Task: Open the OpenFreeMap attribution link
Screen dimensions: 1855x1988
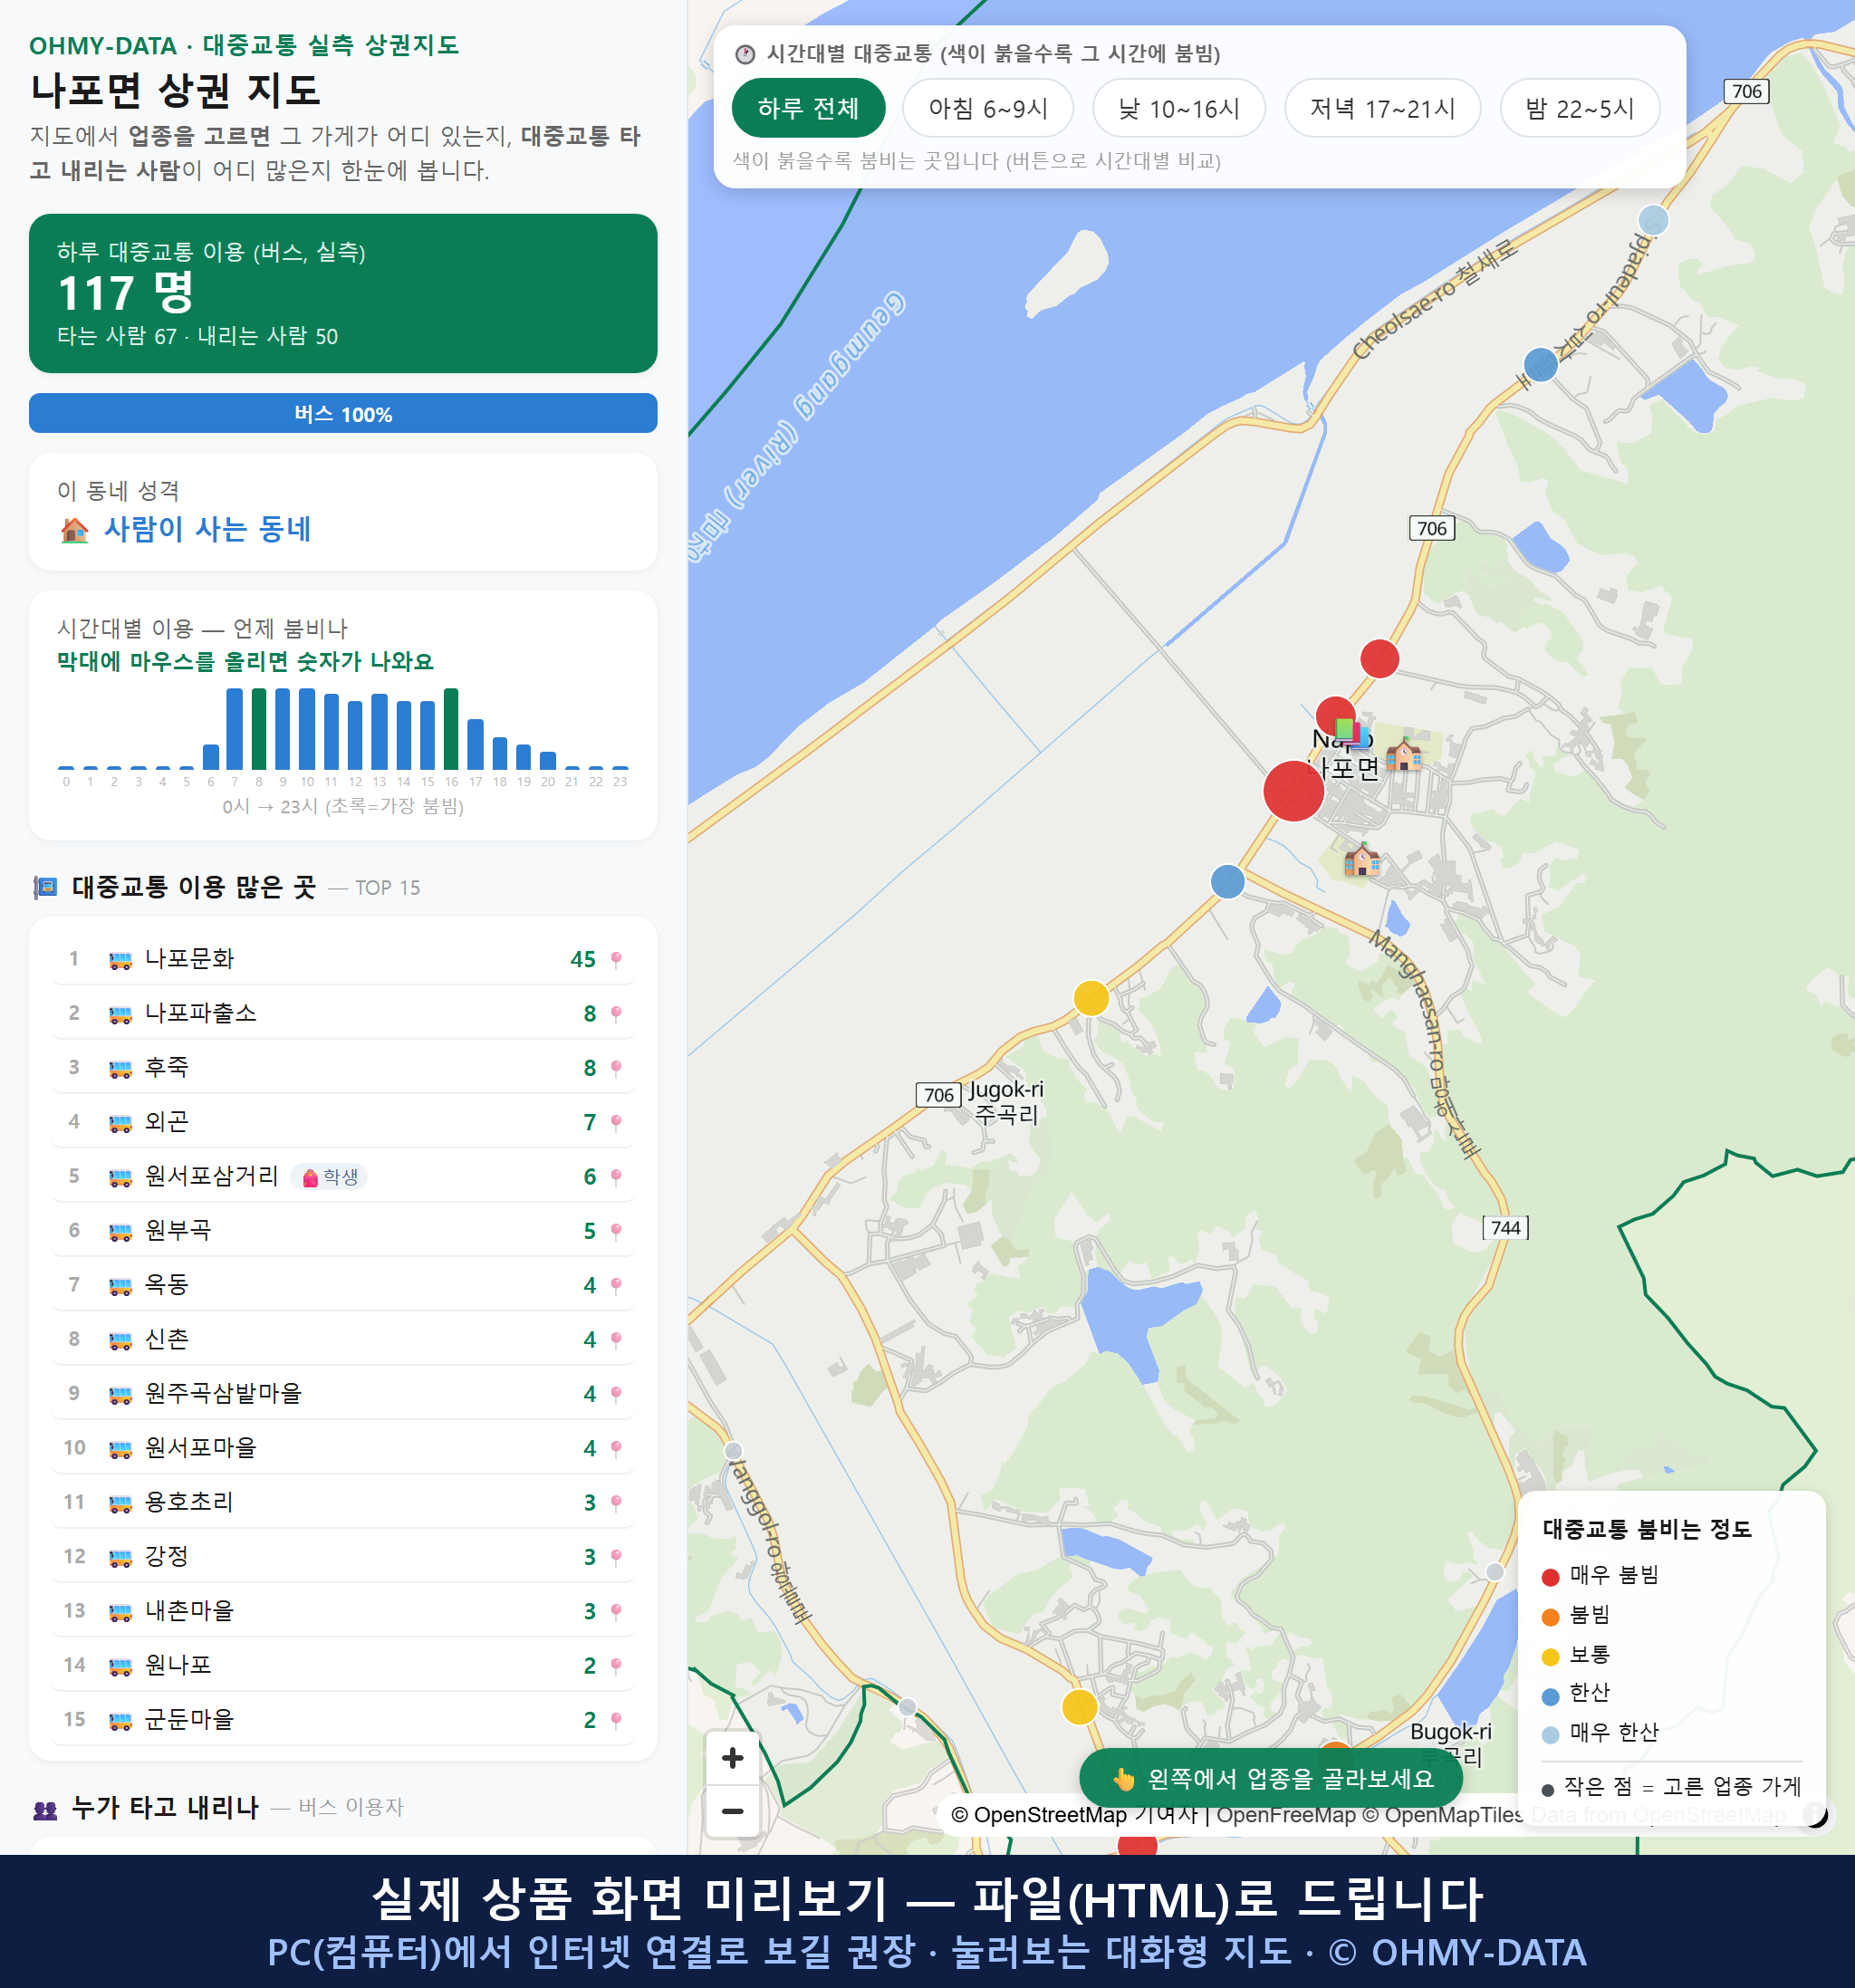Action: (1286, 1815)
